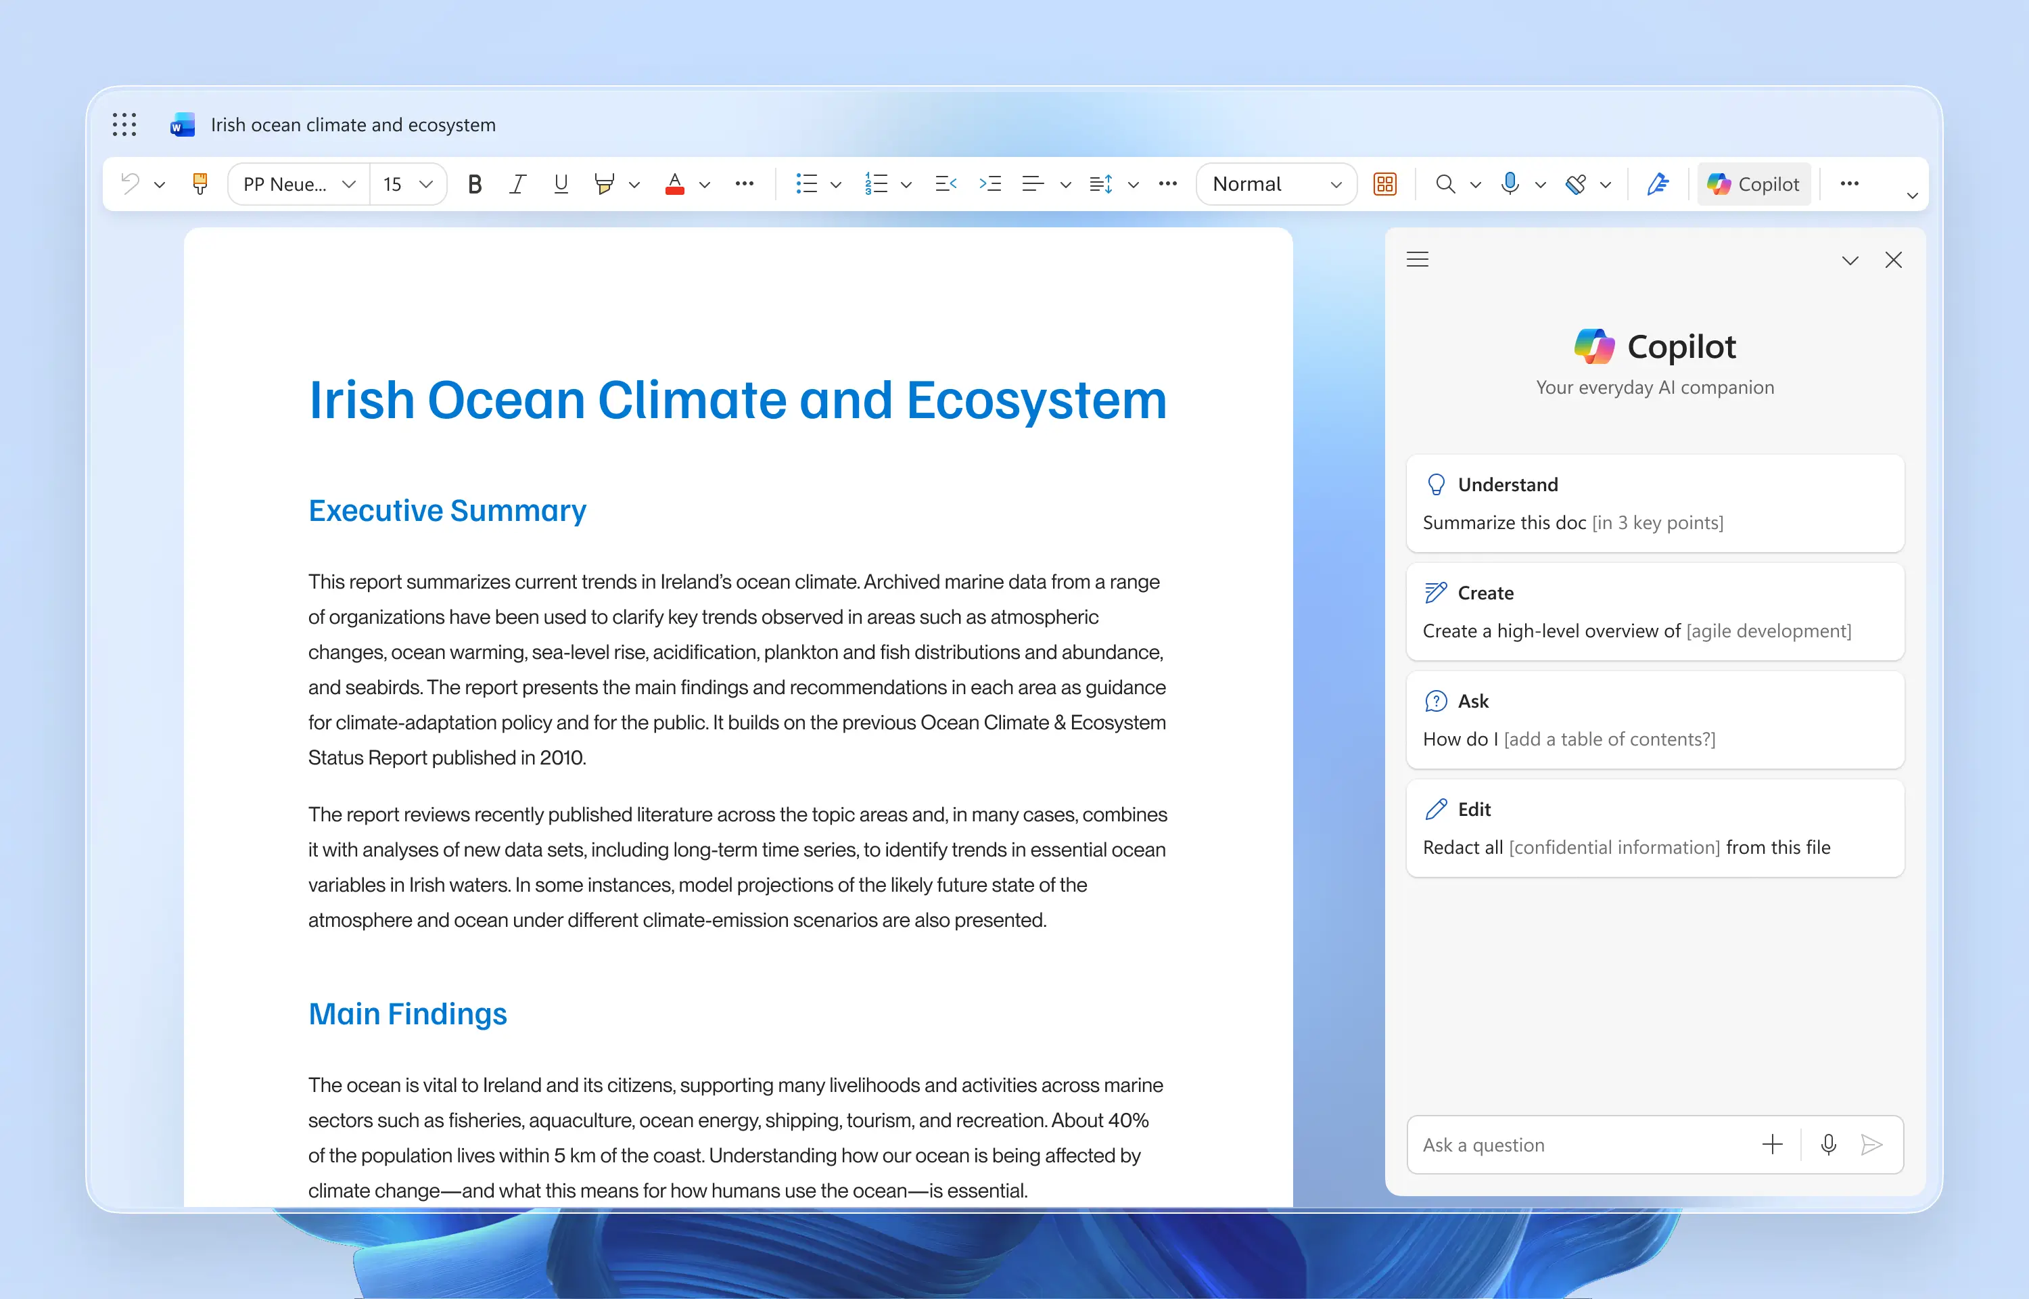
Task: Click the increase indent icon
Action: [x=989, y=184]
